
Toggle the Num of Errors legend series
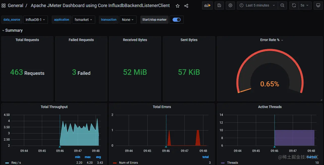coord(128,163)
